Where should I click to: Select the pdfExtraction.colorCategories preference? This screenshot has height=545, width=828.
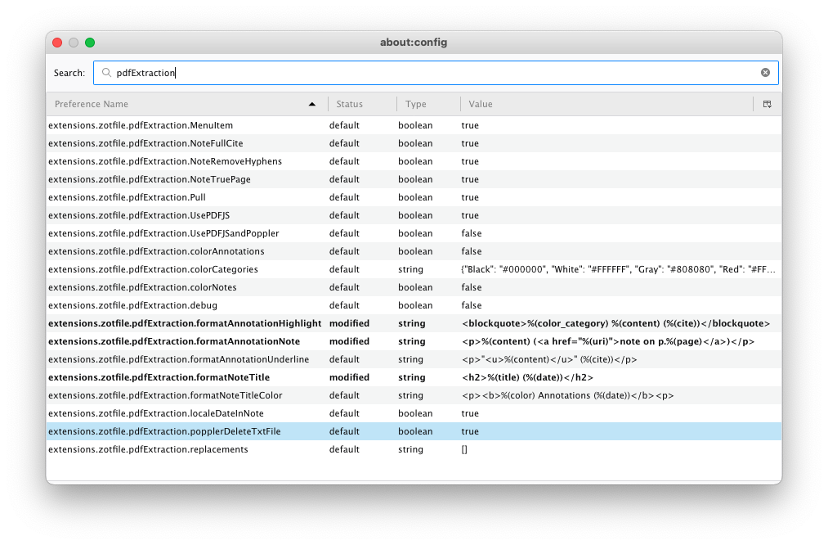153,269
